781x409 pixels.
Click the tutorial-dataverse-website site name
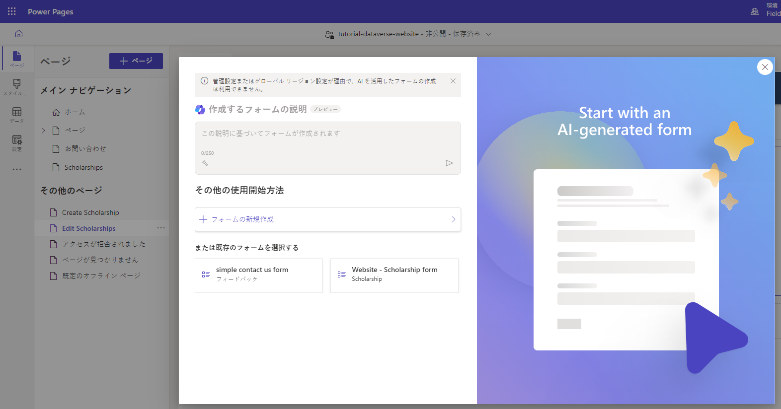[x=379, y=34]
